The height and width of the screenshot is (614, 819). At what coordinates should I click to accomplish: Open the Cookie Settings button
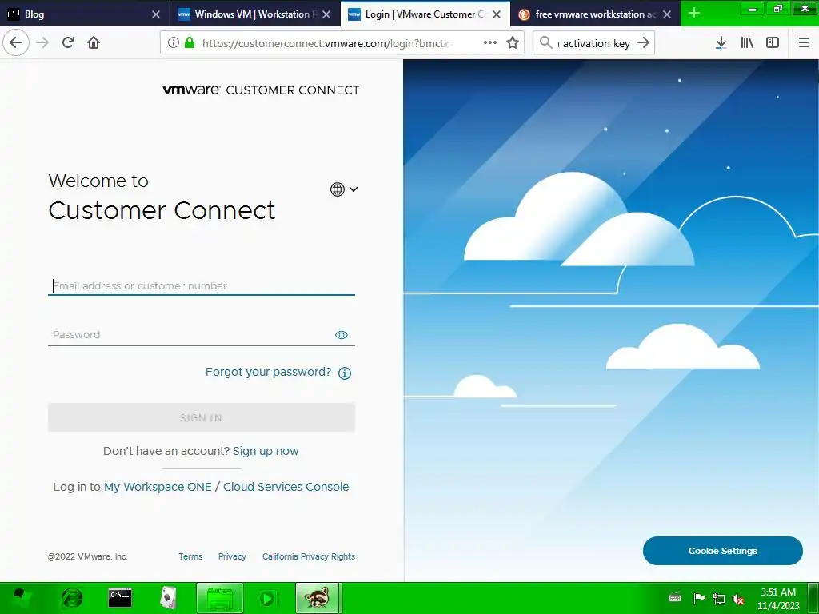pyautogui.click(x=722, y=551)
